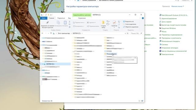The image size is (196, 110).
Task: Go back with the Explorer back arrow
Action: (x=42, y=33)
